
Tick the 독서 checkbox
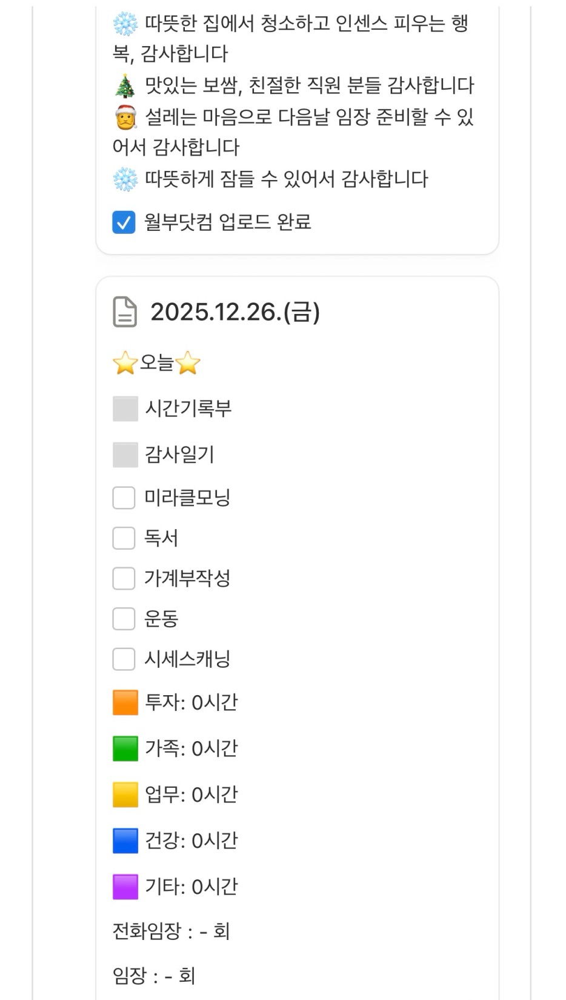(124, 538)
